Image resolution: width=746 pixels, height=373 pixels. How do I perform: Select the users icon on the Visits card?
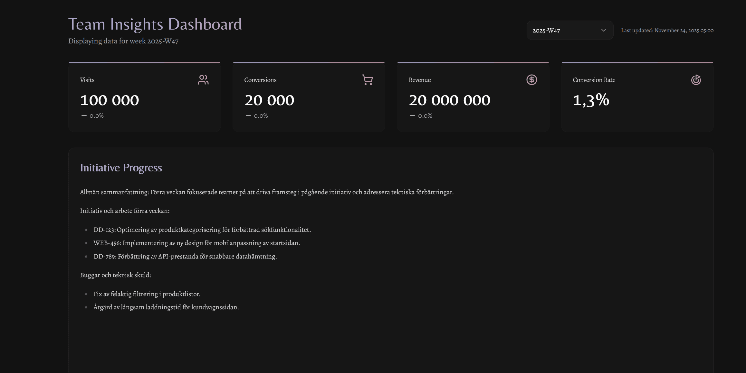[203, 80]
